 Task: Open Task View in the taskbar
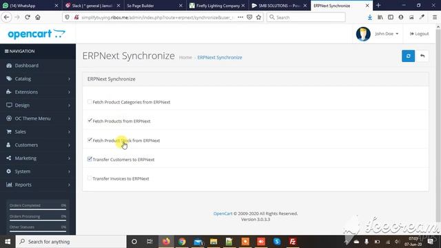click(x=150, y=242)
